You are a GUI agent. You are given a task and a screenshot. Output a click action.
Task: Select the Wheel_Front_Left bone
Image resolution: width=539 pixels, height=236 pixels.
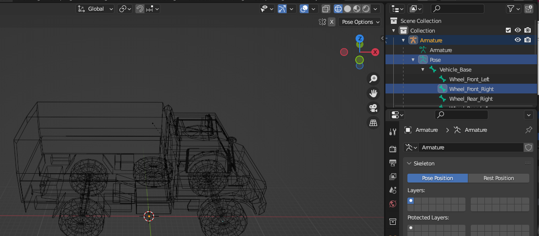coord(469,79)
